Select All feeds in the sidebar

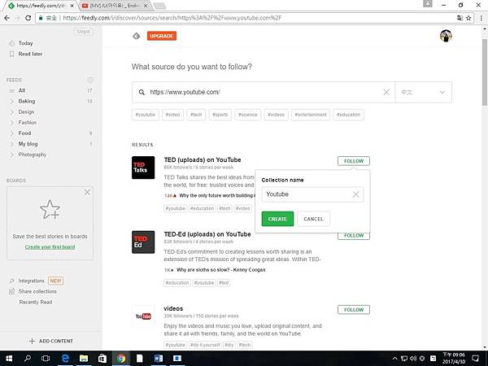pos(22,90)
